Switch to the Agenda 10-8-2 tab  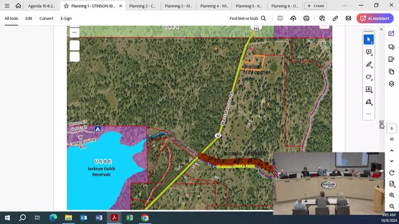(x=42, y=6)
